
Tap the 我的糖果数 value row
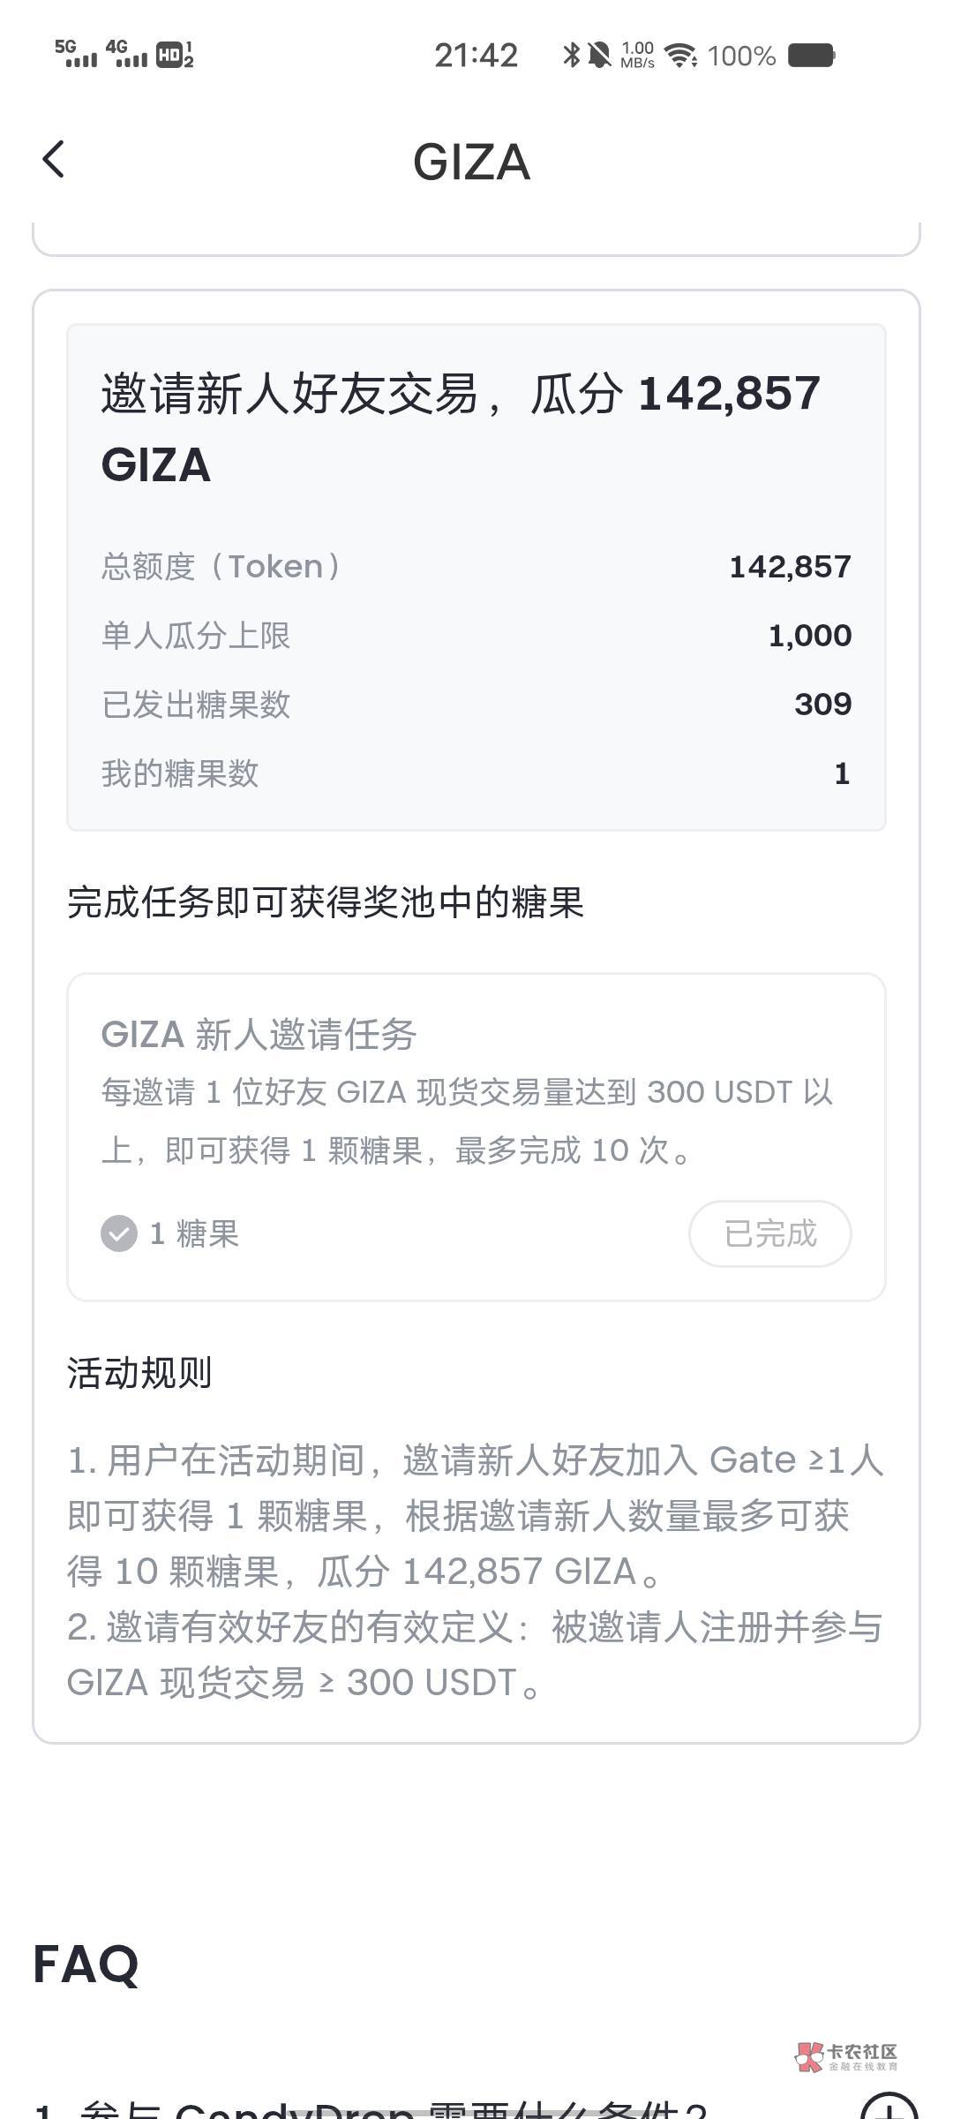pos(476,773)
